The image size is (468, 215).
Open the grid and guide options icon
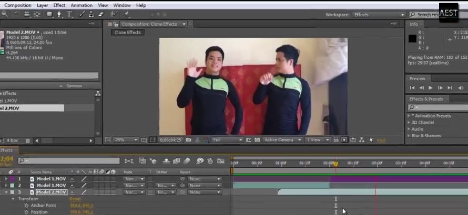click(x=144, y=139)
